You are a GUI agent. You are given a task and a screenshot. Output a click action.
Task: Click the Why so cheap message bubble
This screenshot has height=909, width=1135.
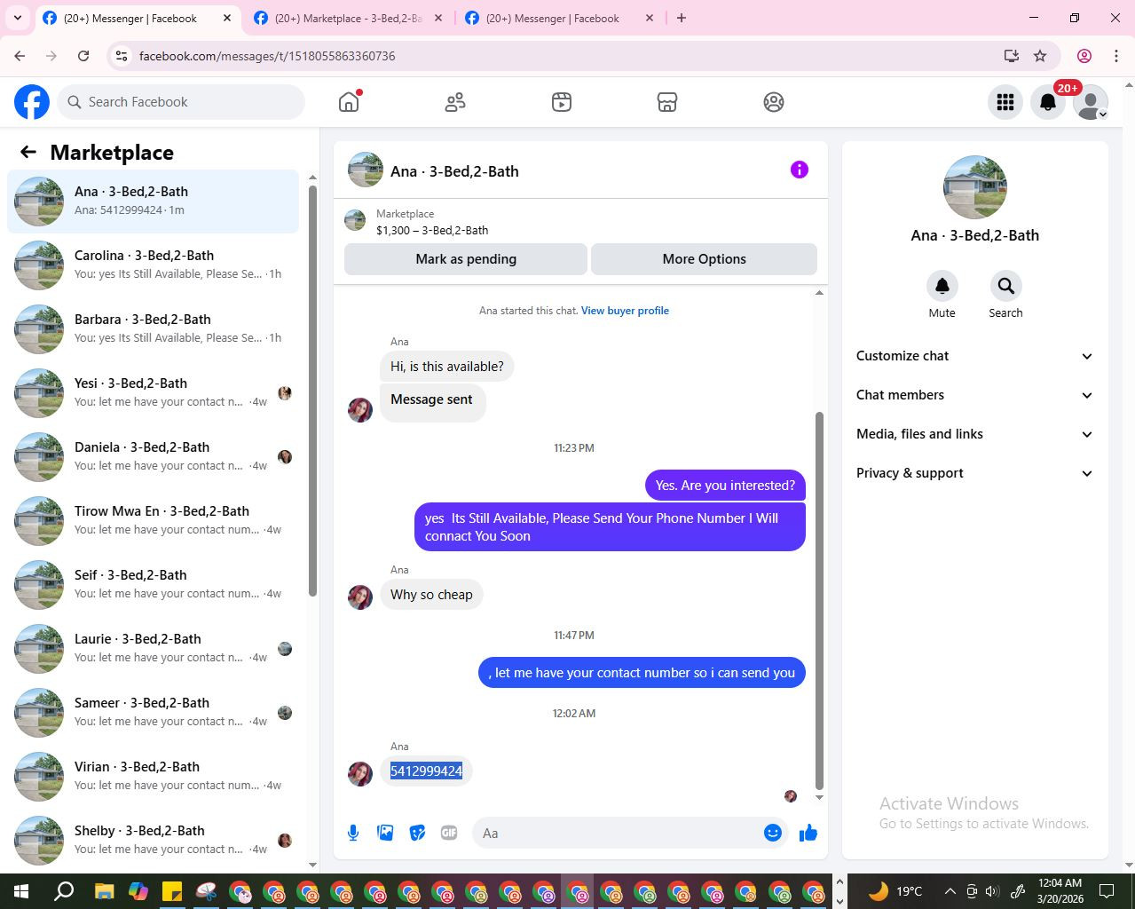pos(431,595)
